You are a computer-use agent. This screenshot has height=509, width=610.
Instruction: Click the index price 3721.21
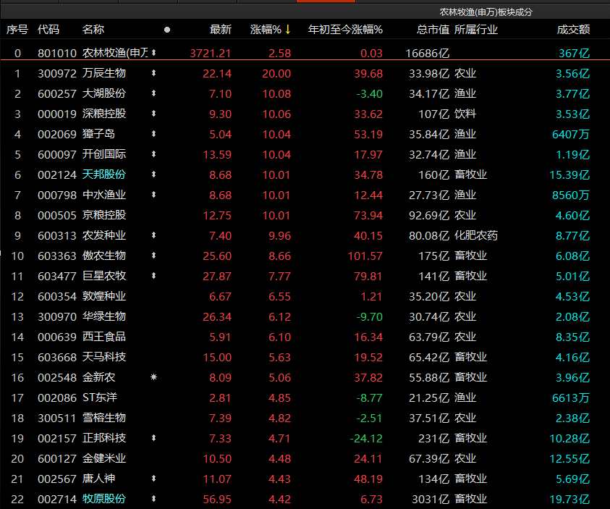(x=211, y=53)
